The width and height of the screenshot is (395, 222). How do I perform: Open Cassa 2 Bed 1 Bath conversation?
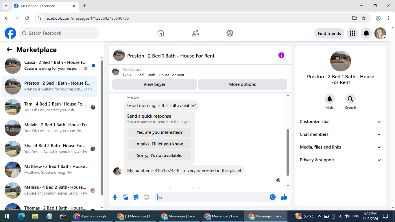click(x=50, y=66)
